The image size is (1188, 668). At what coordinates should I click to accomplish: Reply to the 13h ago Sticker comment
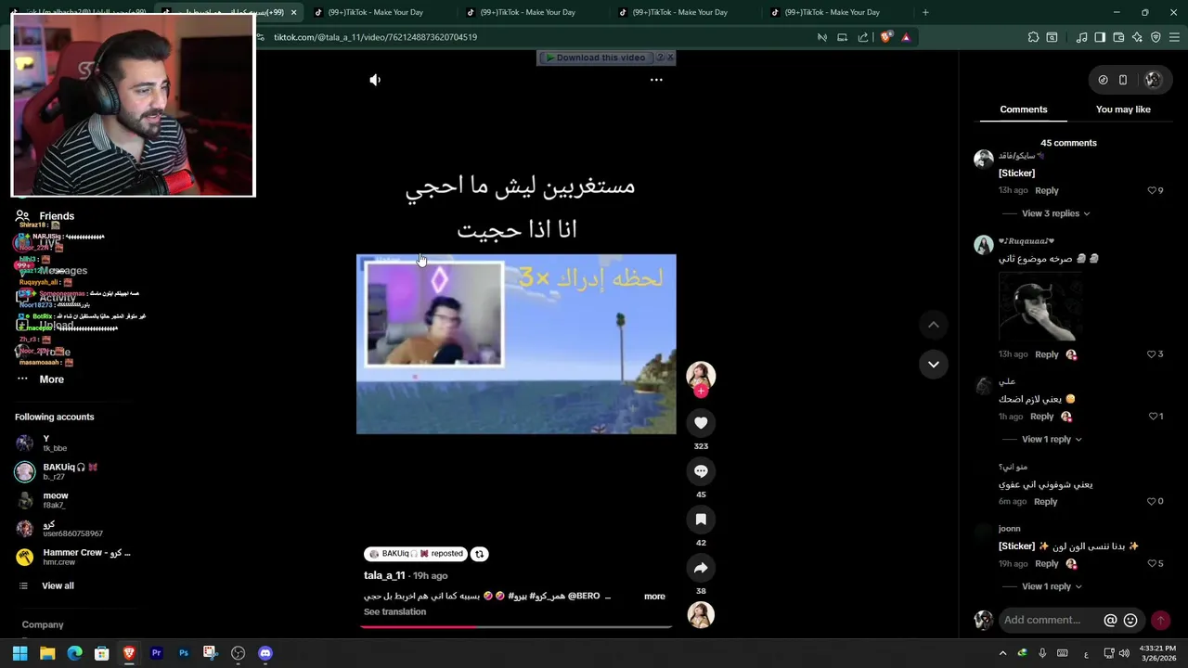click(1046, 190)
